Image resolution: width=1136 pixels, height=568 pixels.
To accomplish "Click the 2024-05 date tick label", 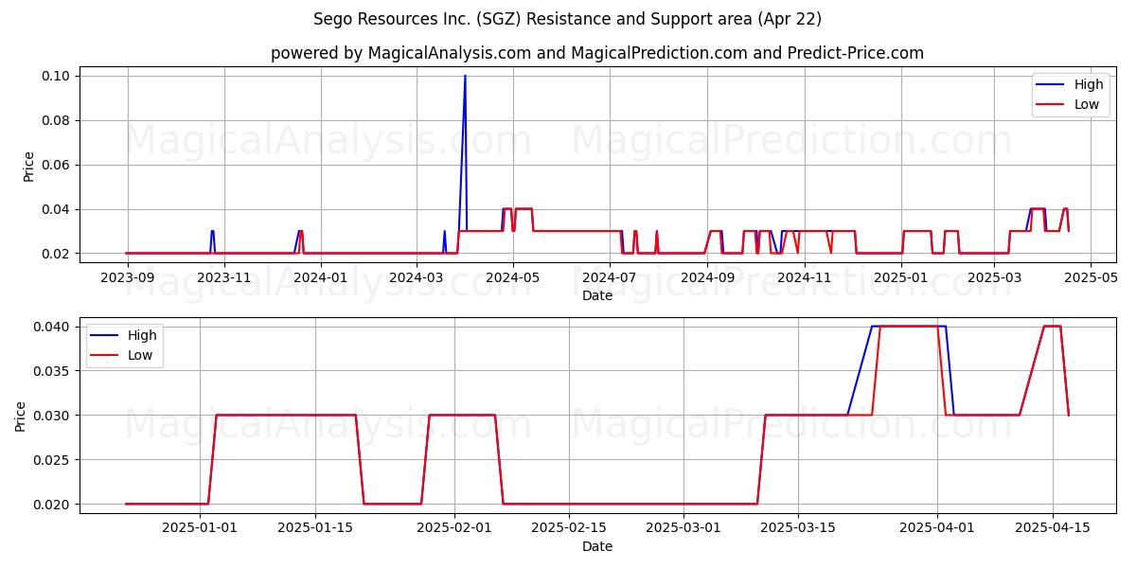I will coord(513,278).
